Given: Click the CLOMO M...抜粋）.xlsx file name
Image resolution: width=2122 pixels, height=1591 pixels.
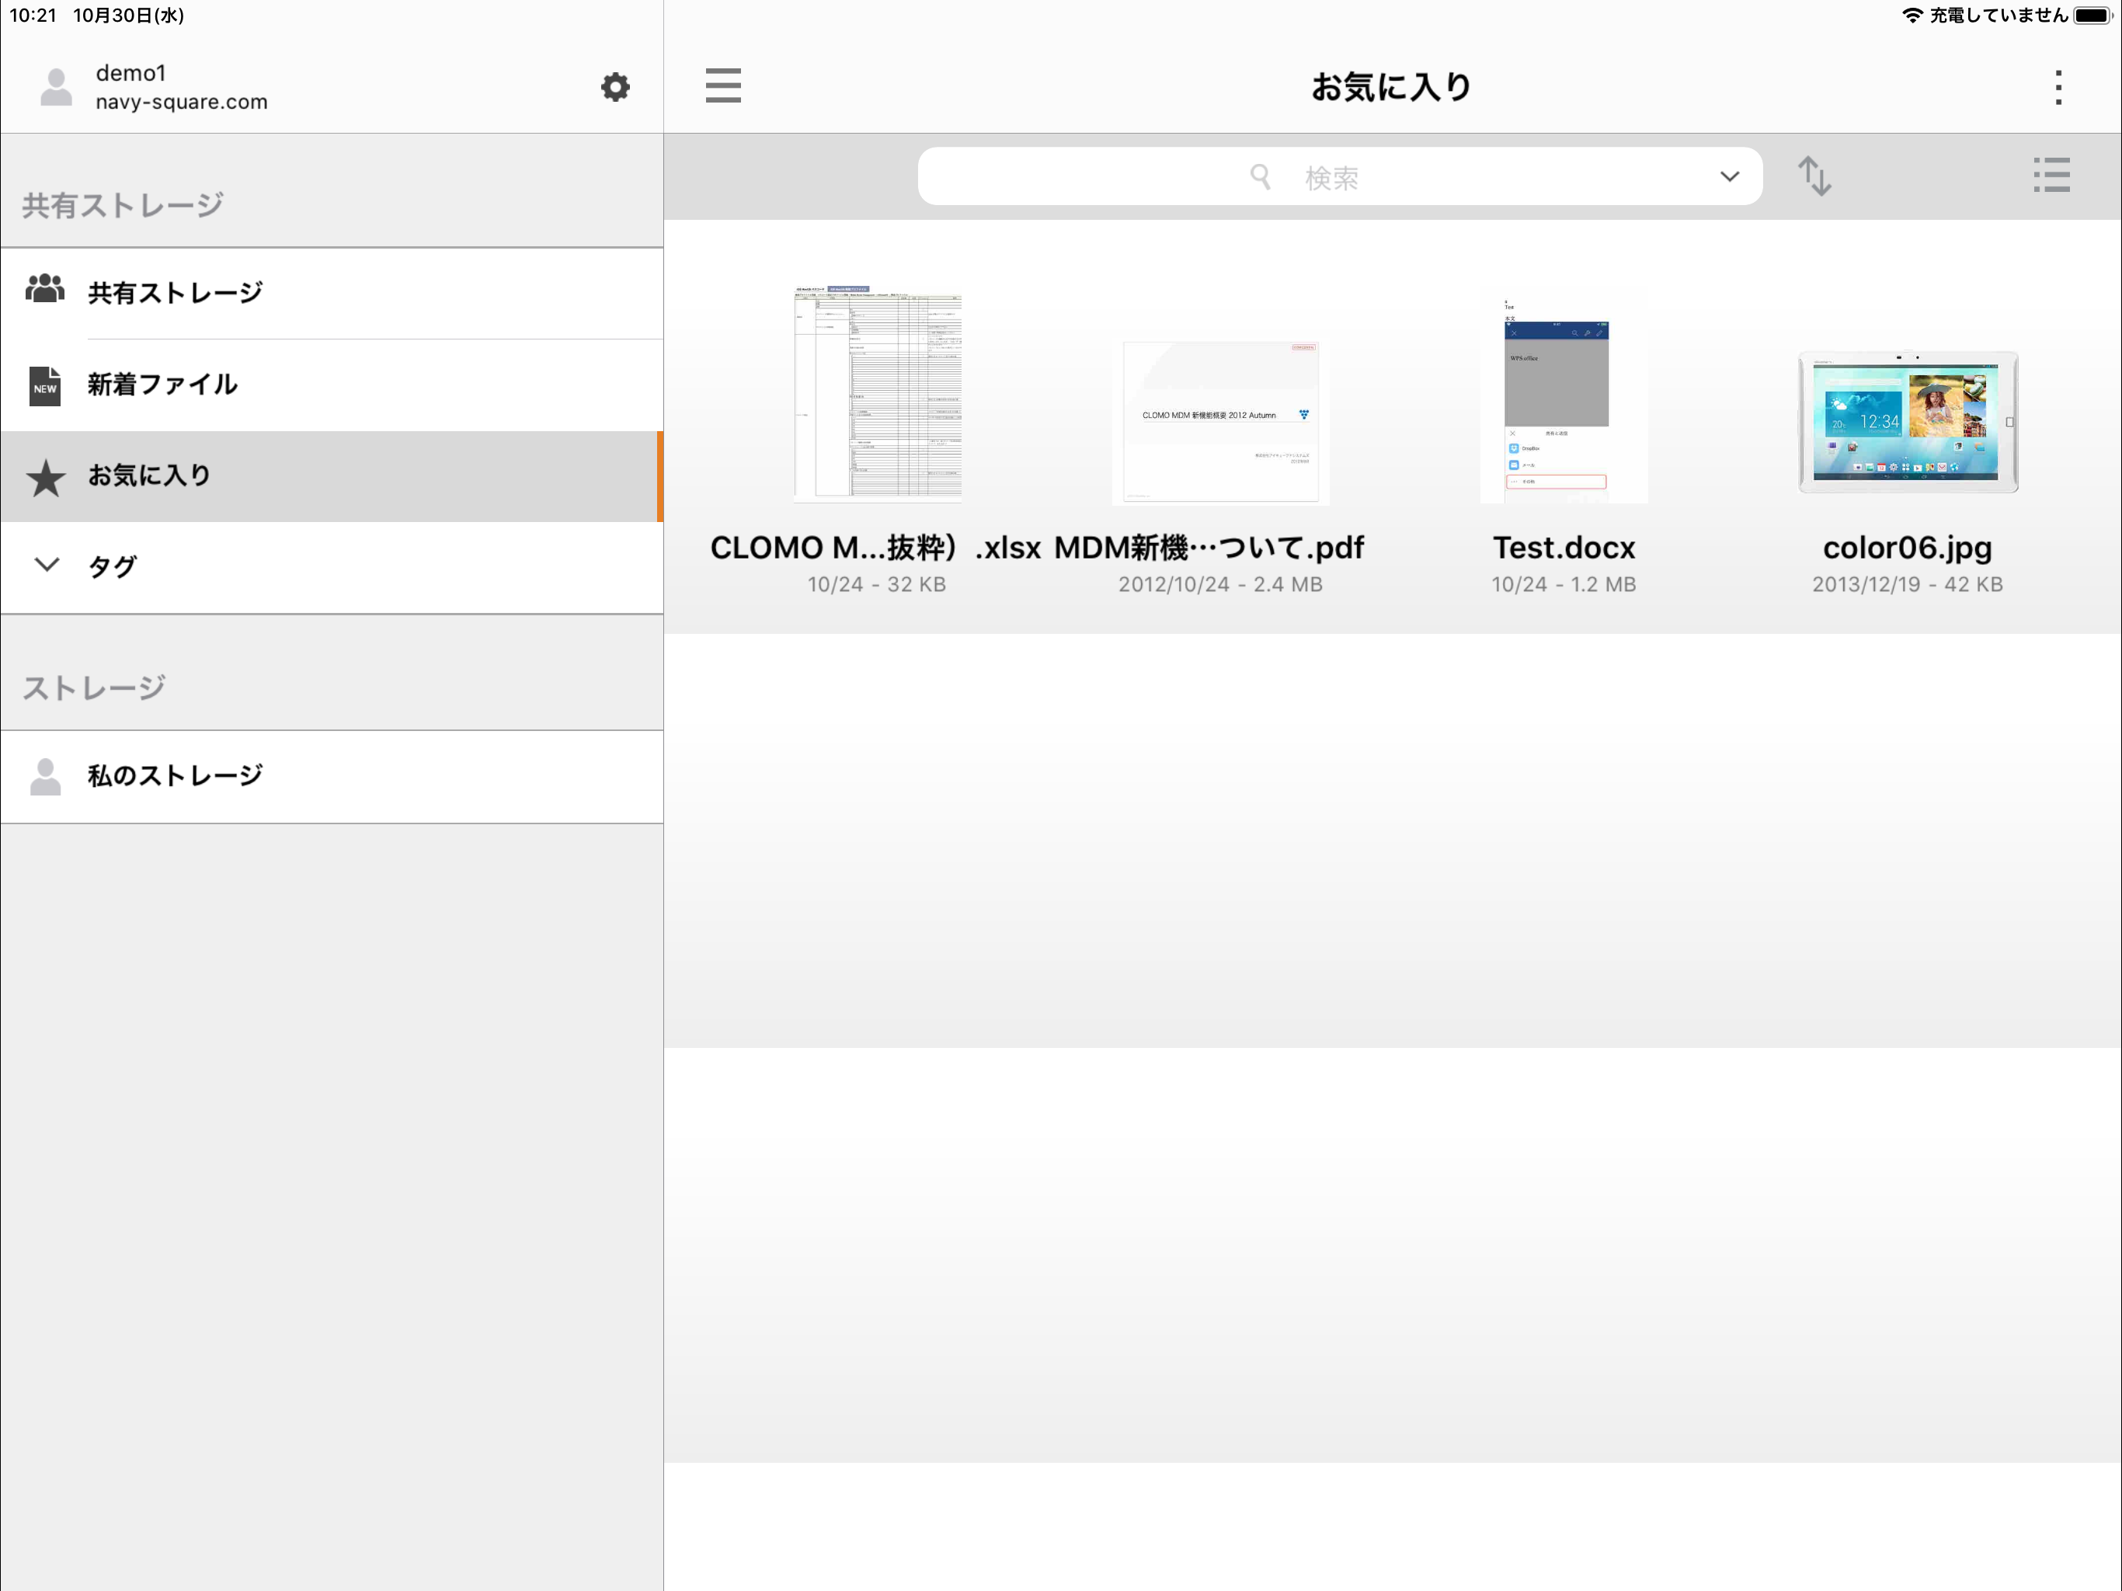Looking at the screenshot, I should [x=876, y=548].
